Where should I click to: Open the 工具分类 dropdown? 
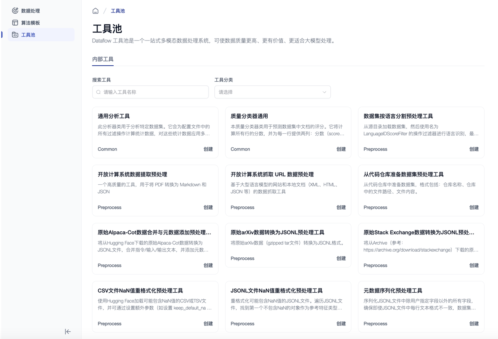[272, 92]
